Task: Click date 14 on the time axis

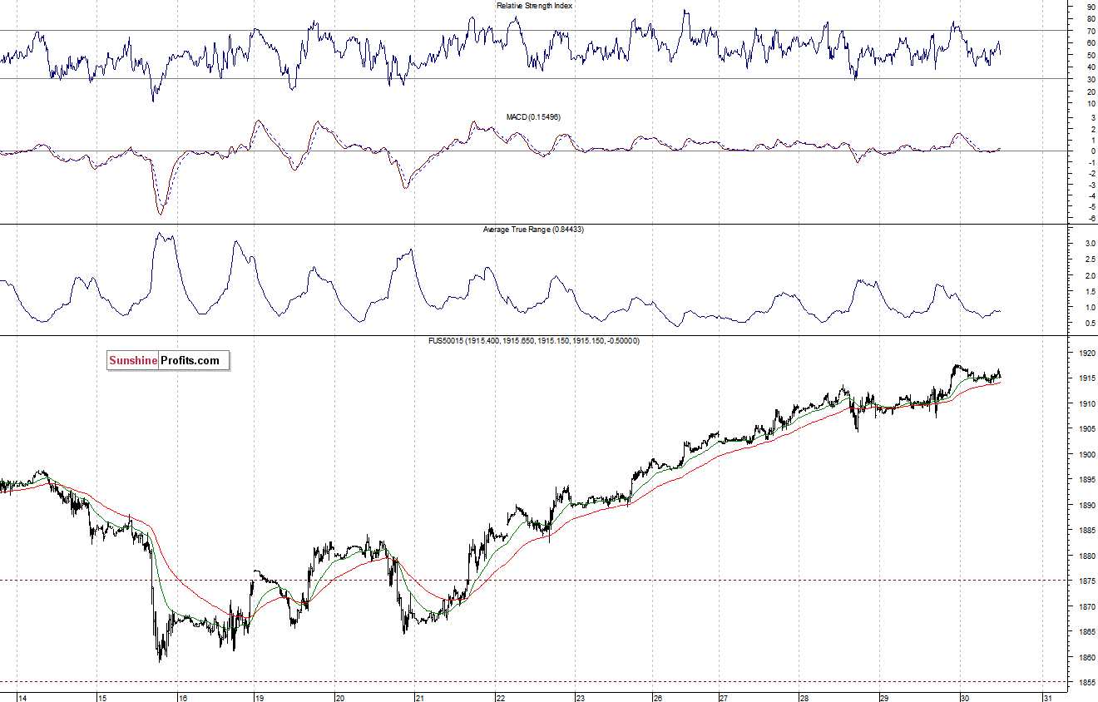Action: click(22, 697)
